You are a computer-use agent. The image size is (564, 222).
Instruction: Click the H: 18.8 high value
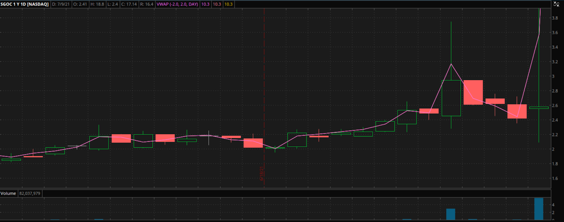coord(97,4)
